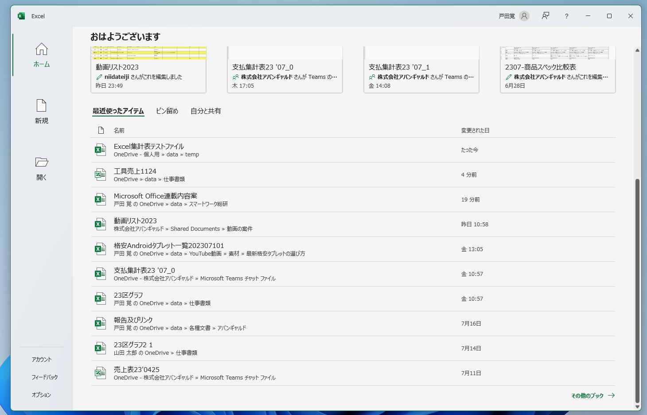Open the Home (ホーム) sidebar icon
The height and width of the screenshot is (415, 647).
[x=42, y=49]
